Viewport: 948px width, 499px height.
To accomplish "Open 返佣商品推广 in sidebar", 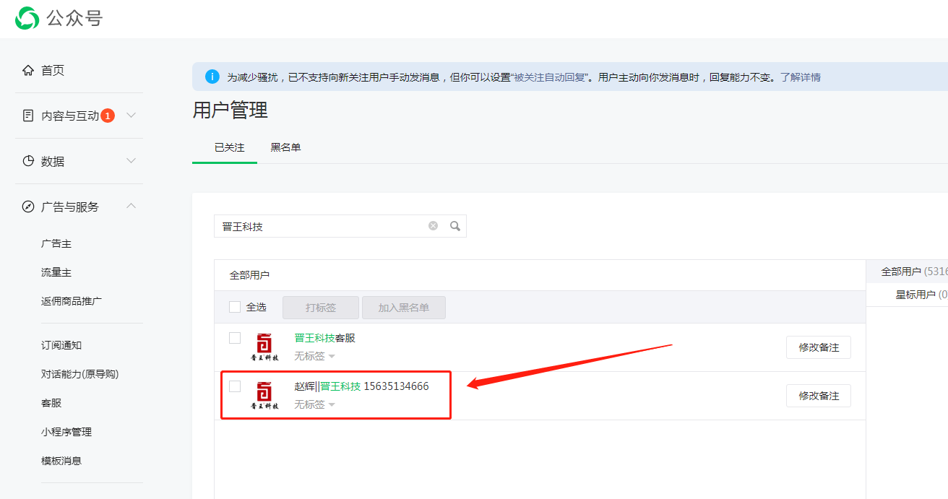I will tap(72, 301).
